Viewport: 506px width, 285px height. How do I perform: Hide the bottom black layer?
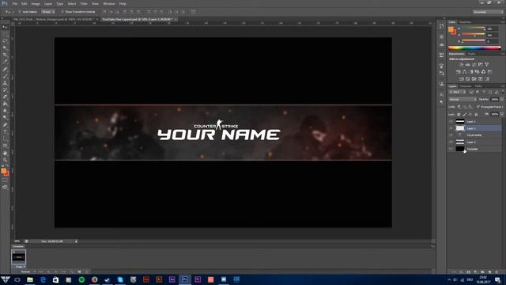pos(451,149)
